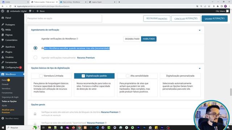Click the Recolher menu collapse arrow icon
Screen dimensions: 232x130
click(3, 118)
